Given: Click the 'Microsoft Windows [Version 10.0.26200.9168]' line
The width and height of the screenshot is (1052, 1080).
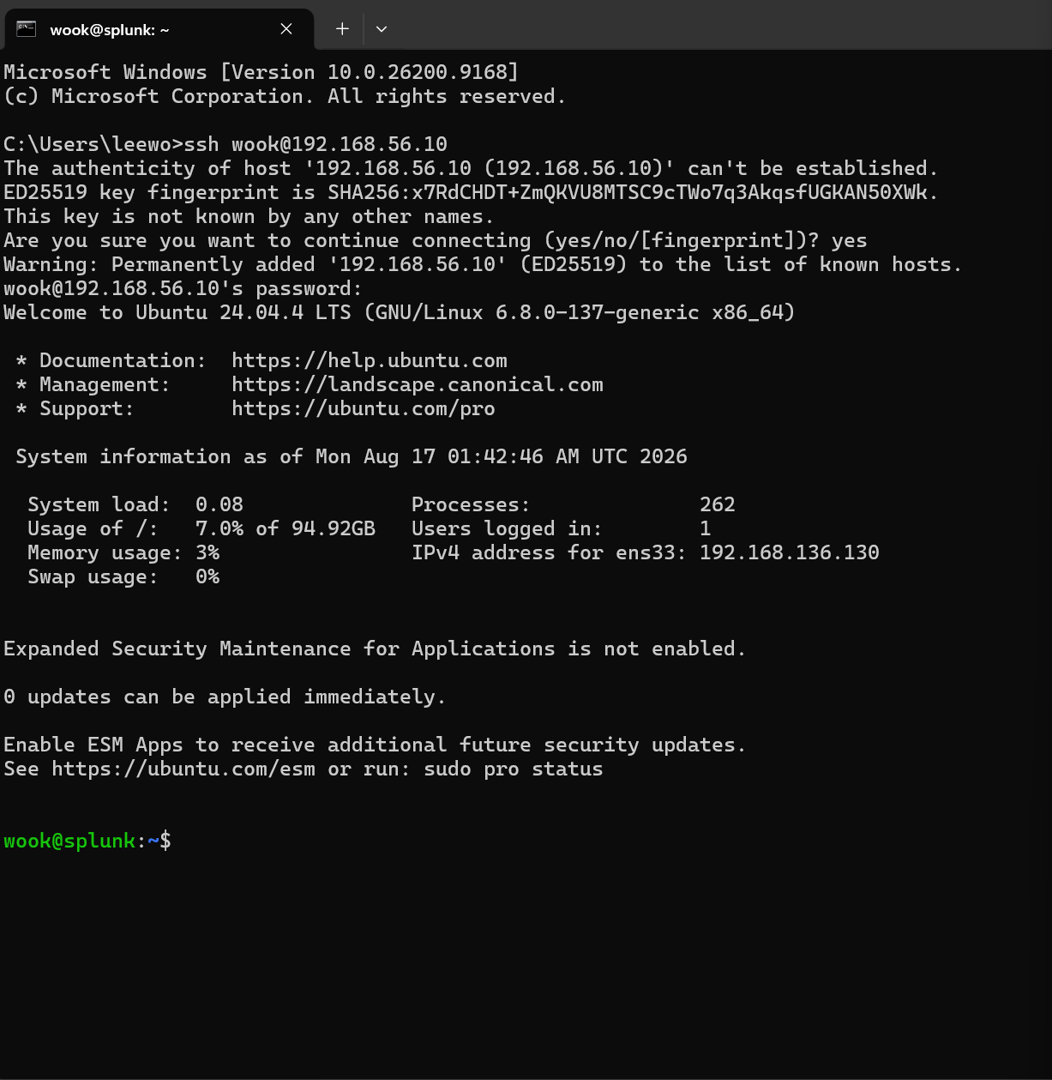Looking at the screenshot, I should 261,72.
